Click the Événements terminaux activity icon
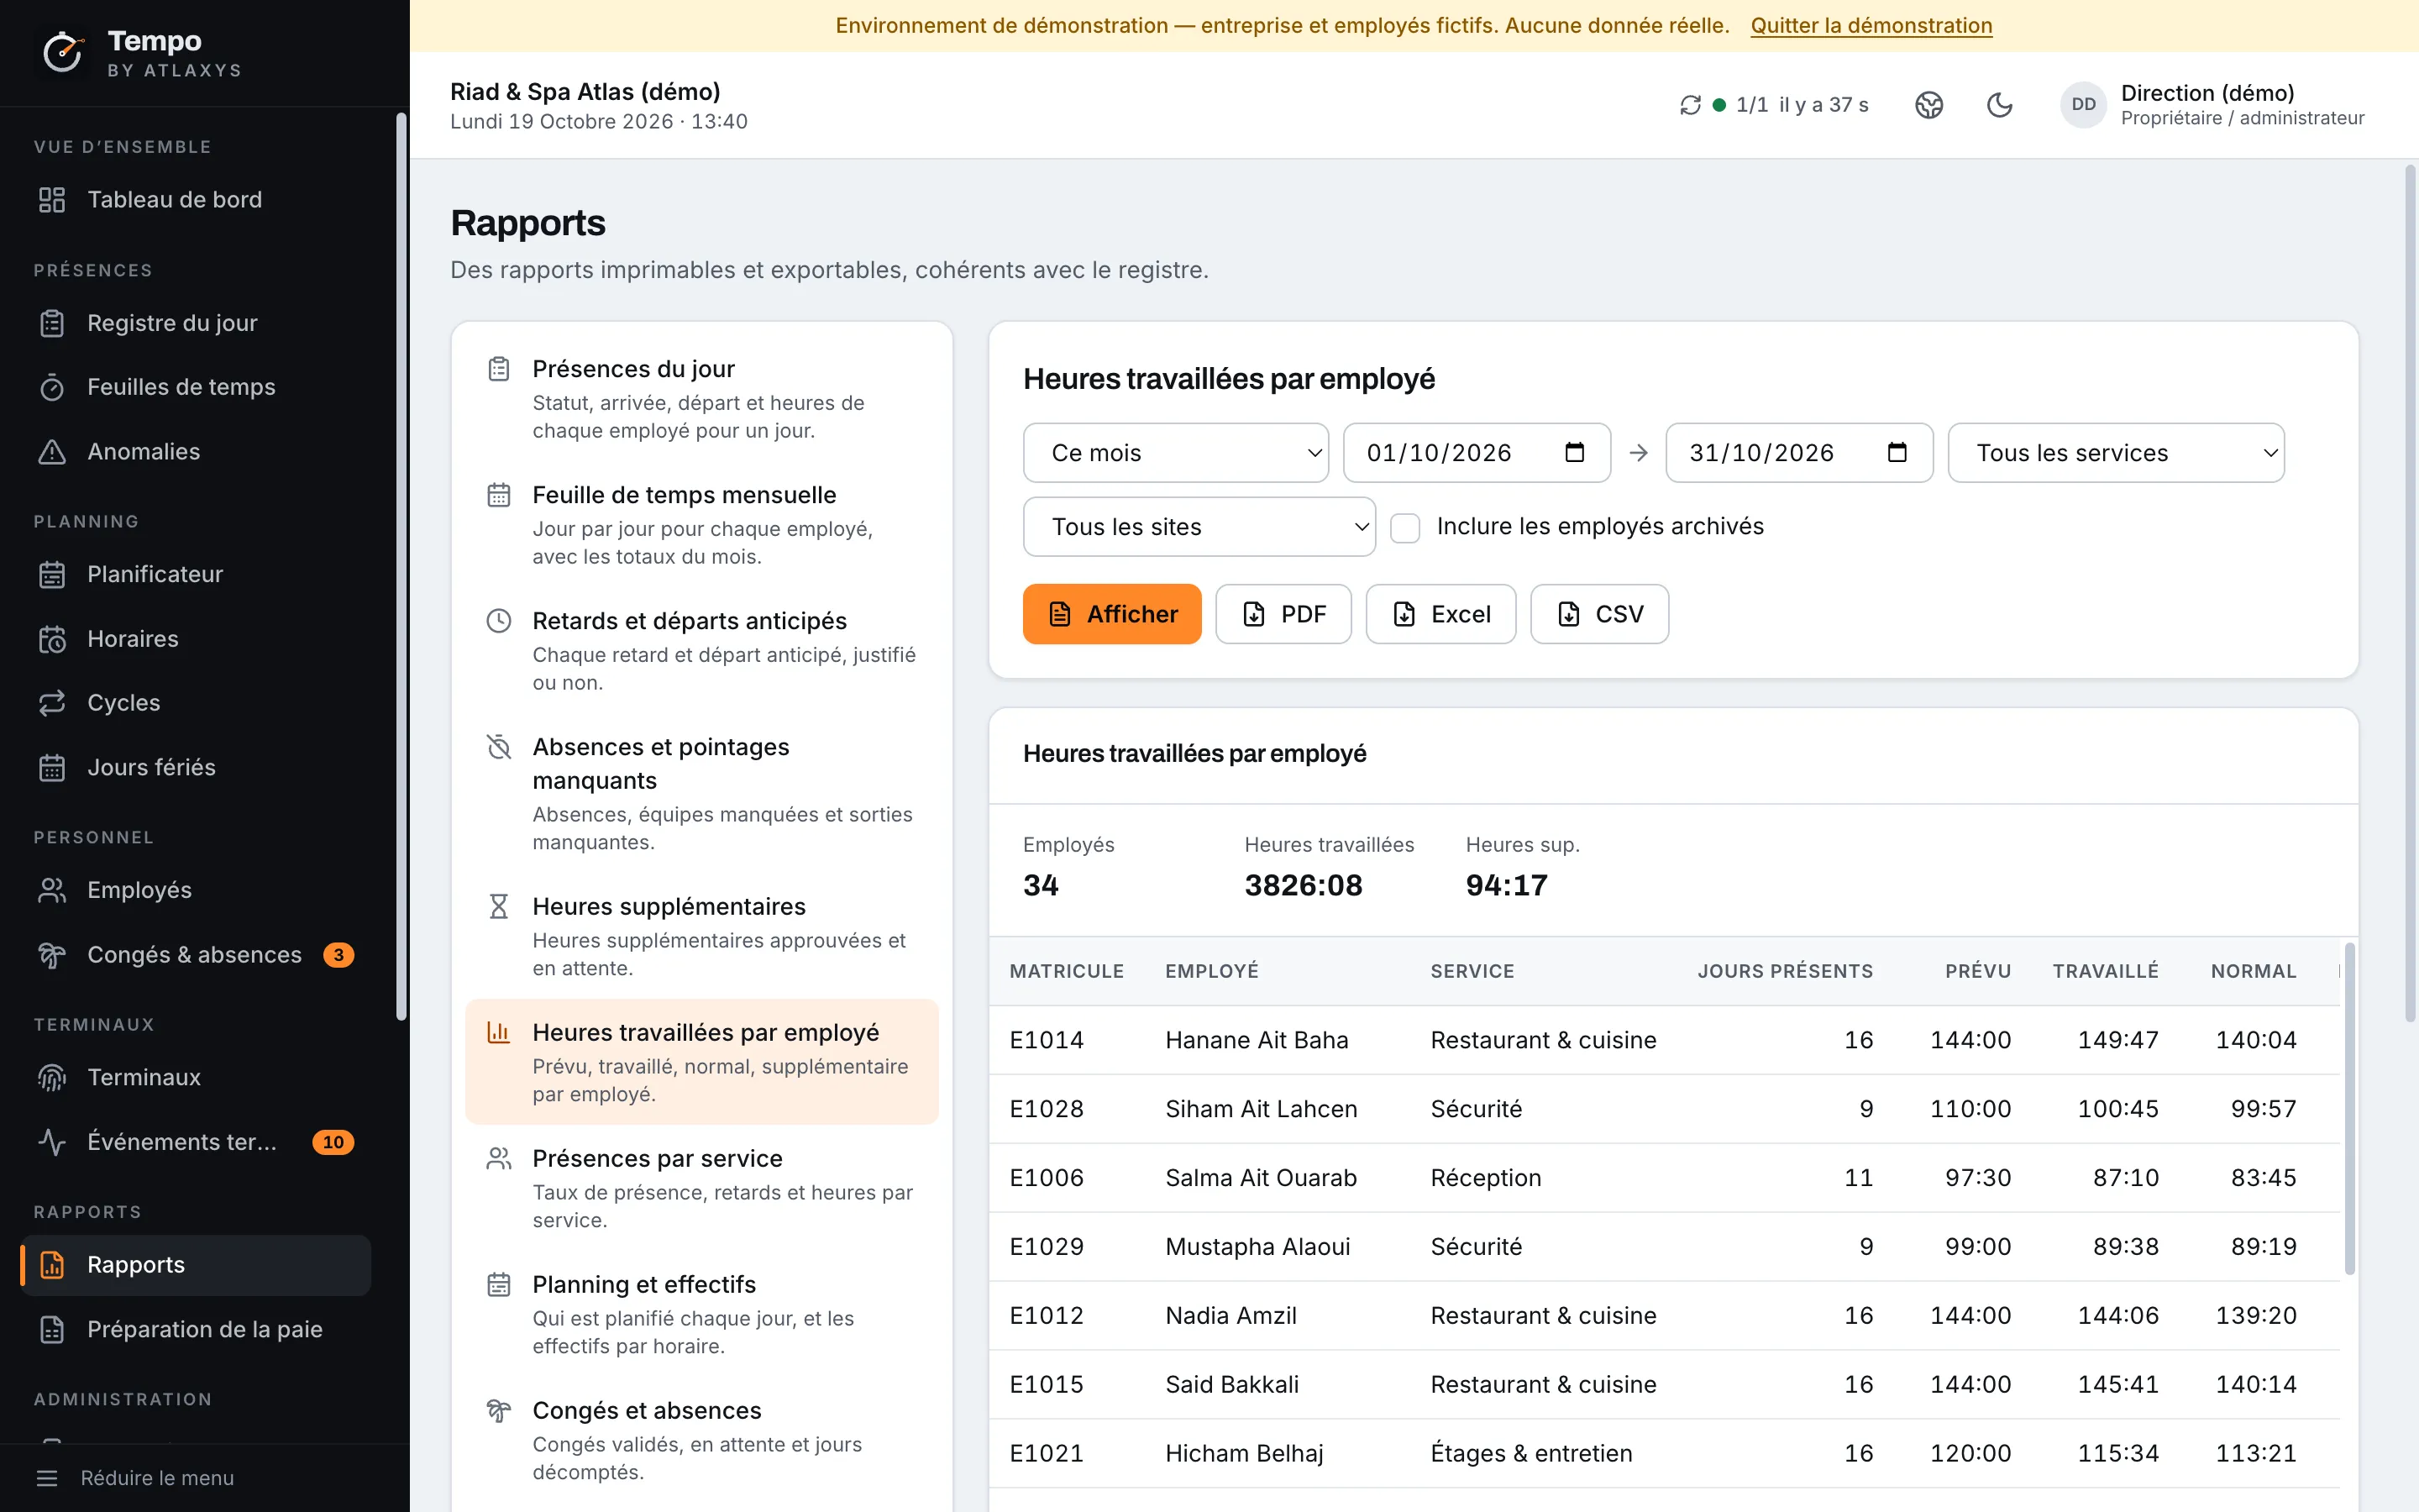2419x1512 pixels. click(x=52, y=1142)
